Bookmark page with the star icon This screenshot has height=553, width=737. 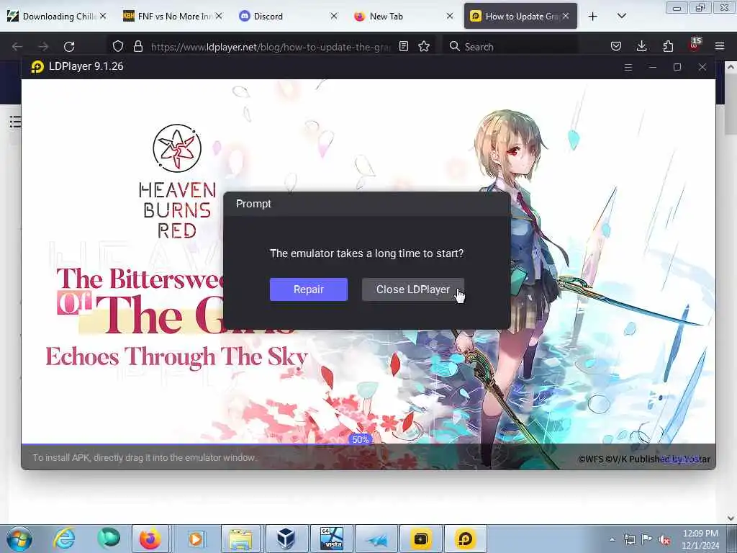[424, 46]
